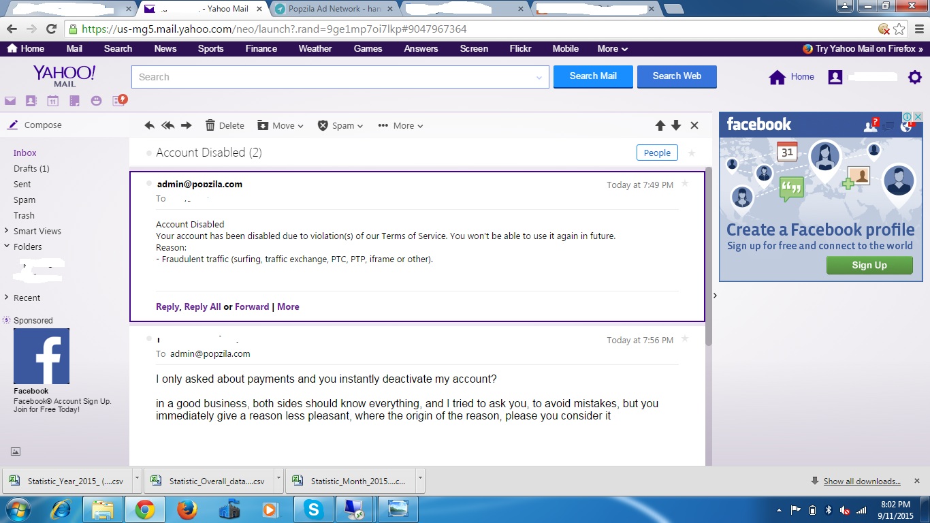Click the Facebook sponsored logo thumbnail
The image size is (930, 523).
pos(42,356)
